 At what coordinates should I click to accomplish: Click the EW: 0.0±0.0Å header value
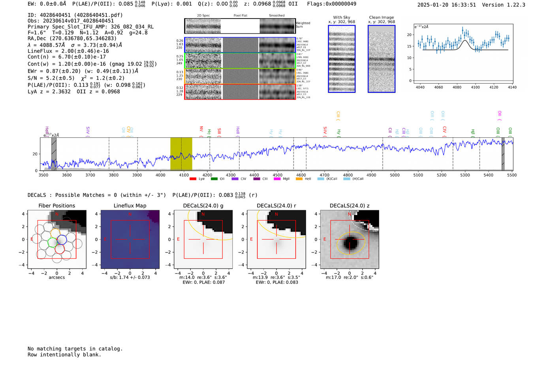pos(47,4)
